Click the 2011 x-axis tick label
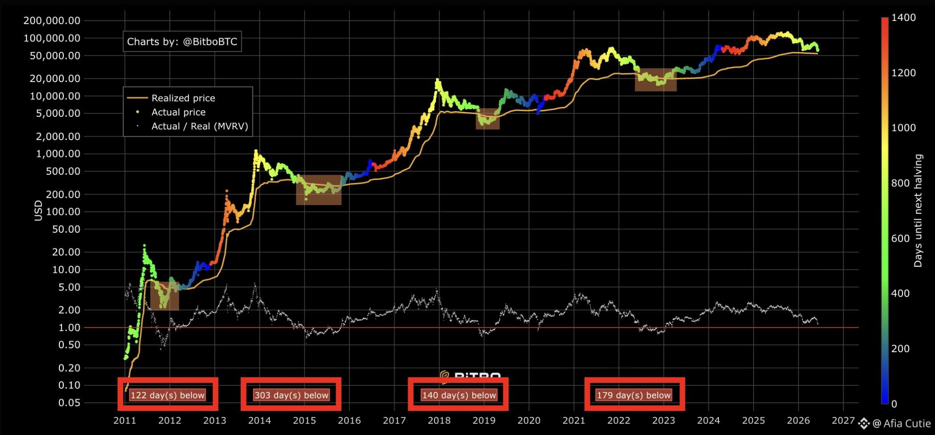 (x=125, y=420)
